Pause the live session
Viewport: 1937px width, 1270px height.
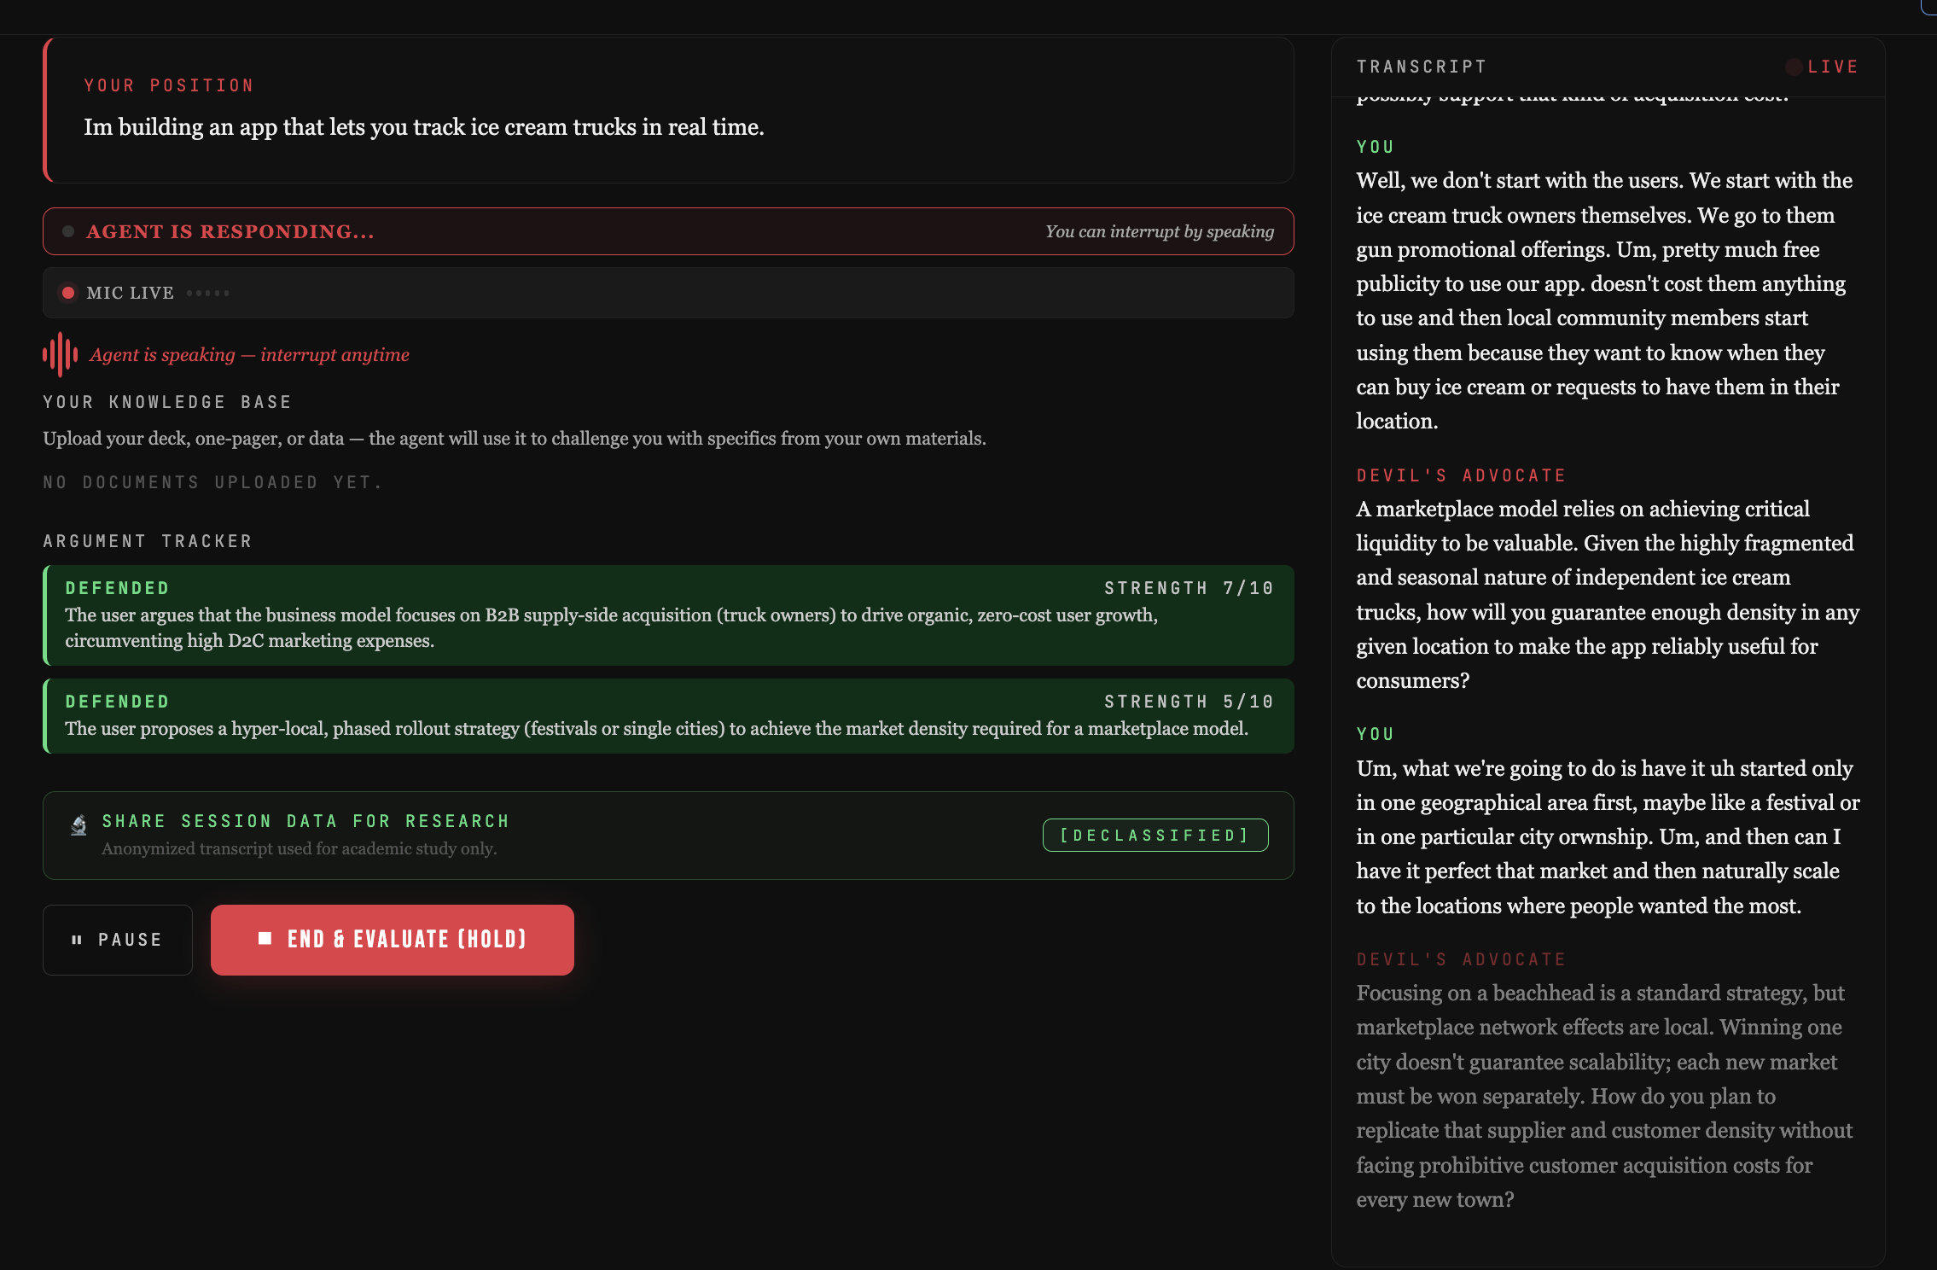coord(118,940)
